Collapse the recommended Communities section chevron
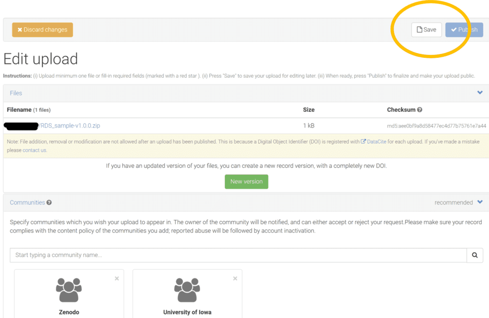The width and height of the screenshot is (489, 318). 480,202
